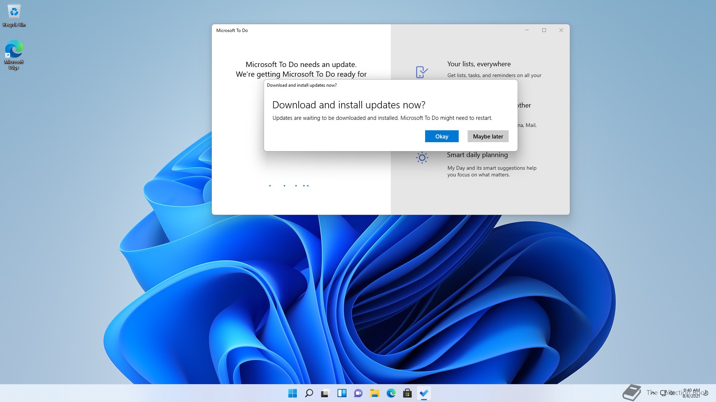Click the loading progress dots indicator
This screenshot has width=716, height=402.
pos(289,185)
